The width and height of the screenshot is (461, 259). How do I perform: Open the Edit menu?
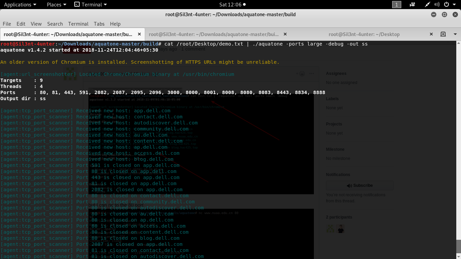tap(21, 24)
